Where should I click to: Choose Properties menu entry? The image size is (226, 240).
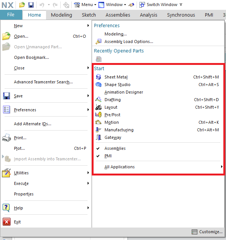pos(24,194)
